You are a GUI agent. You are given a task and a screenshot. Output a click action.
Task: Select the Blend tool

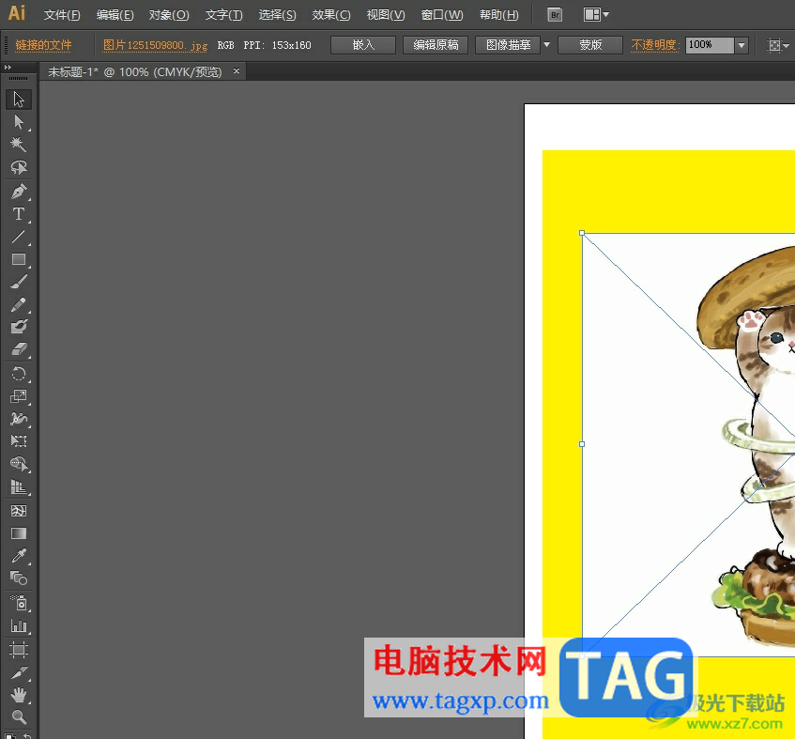[x=19, y=578]
